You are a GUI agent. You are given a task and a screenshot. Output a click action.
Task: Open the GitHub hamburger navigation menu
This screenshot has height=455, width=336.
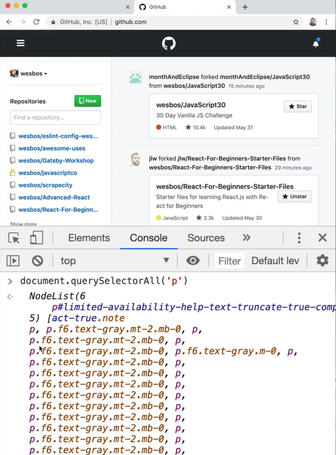point(21,43)
